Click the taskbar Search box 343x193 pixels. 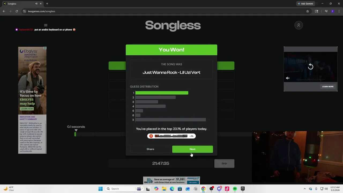(124, 189)
